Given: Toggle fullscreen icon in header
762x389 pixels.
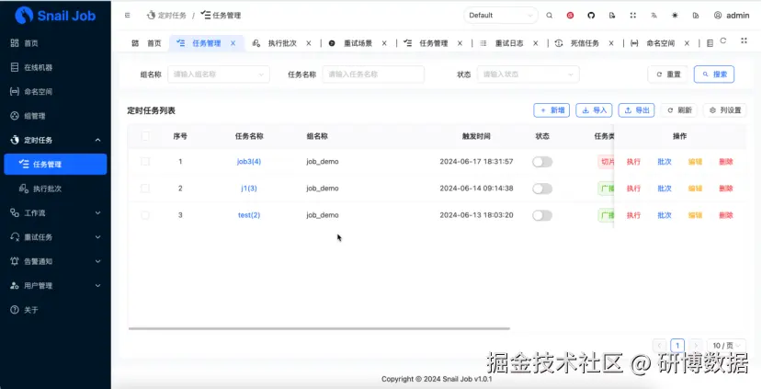Looking at the screenshot, I should click(x=632, y=16).
